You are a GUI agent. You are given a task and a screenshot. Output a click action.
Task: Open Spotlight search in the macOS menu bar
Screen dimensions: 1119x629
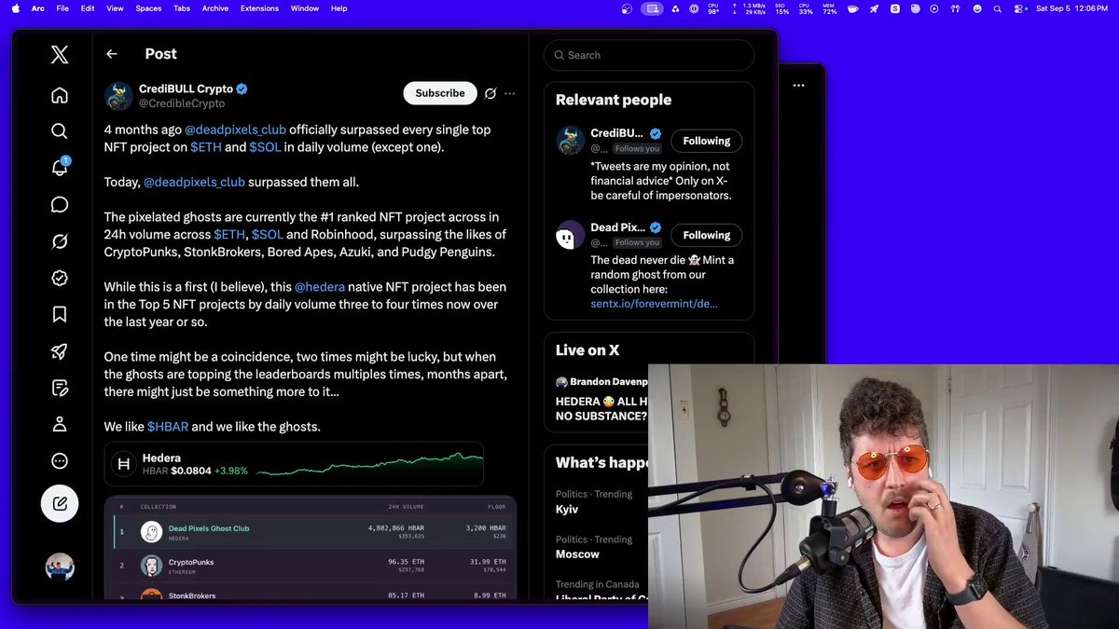tap(998, 8)
